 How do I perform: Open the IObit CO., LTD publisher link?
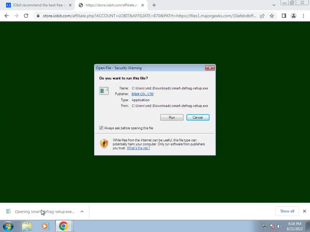tap(142, 94)
